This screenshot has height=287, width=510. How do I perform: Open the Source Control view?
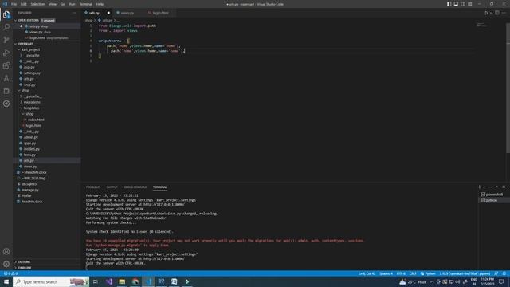click(x=6, y=40)
